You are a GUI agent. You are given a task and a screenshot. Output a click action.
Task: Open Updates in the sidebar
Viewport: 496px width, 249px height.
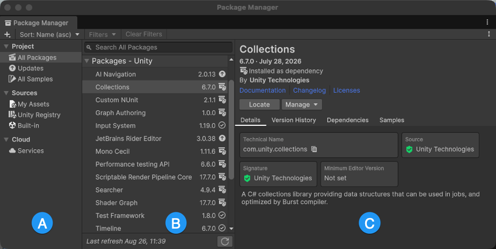[41, 68]
